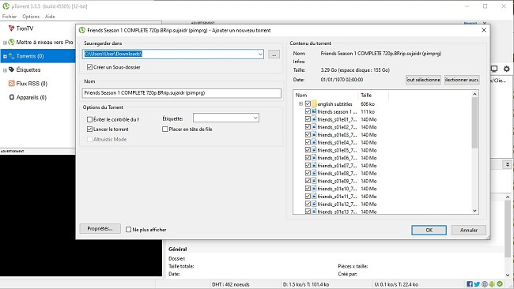The height and width of the screenshot is (289, 514).
Task: Click the Flux RSS feed icon
Action: click(12, 84)
